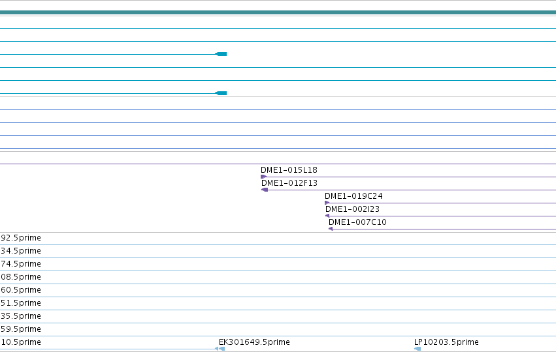Select the DME1-019C24 clone label

tap(353, 196)
